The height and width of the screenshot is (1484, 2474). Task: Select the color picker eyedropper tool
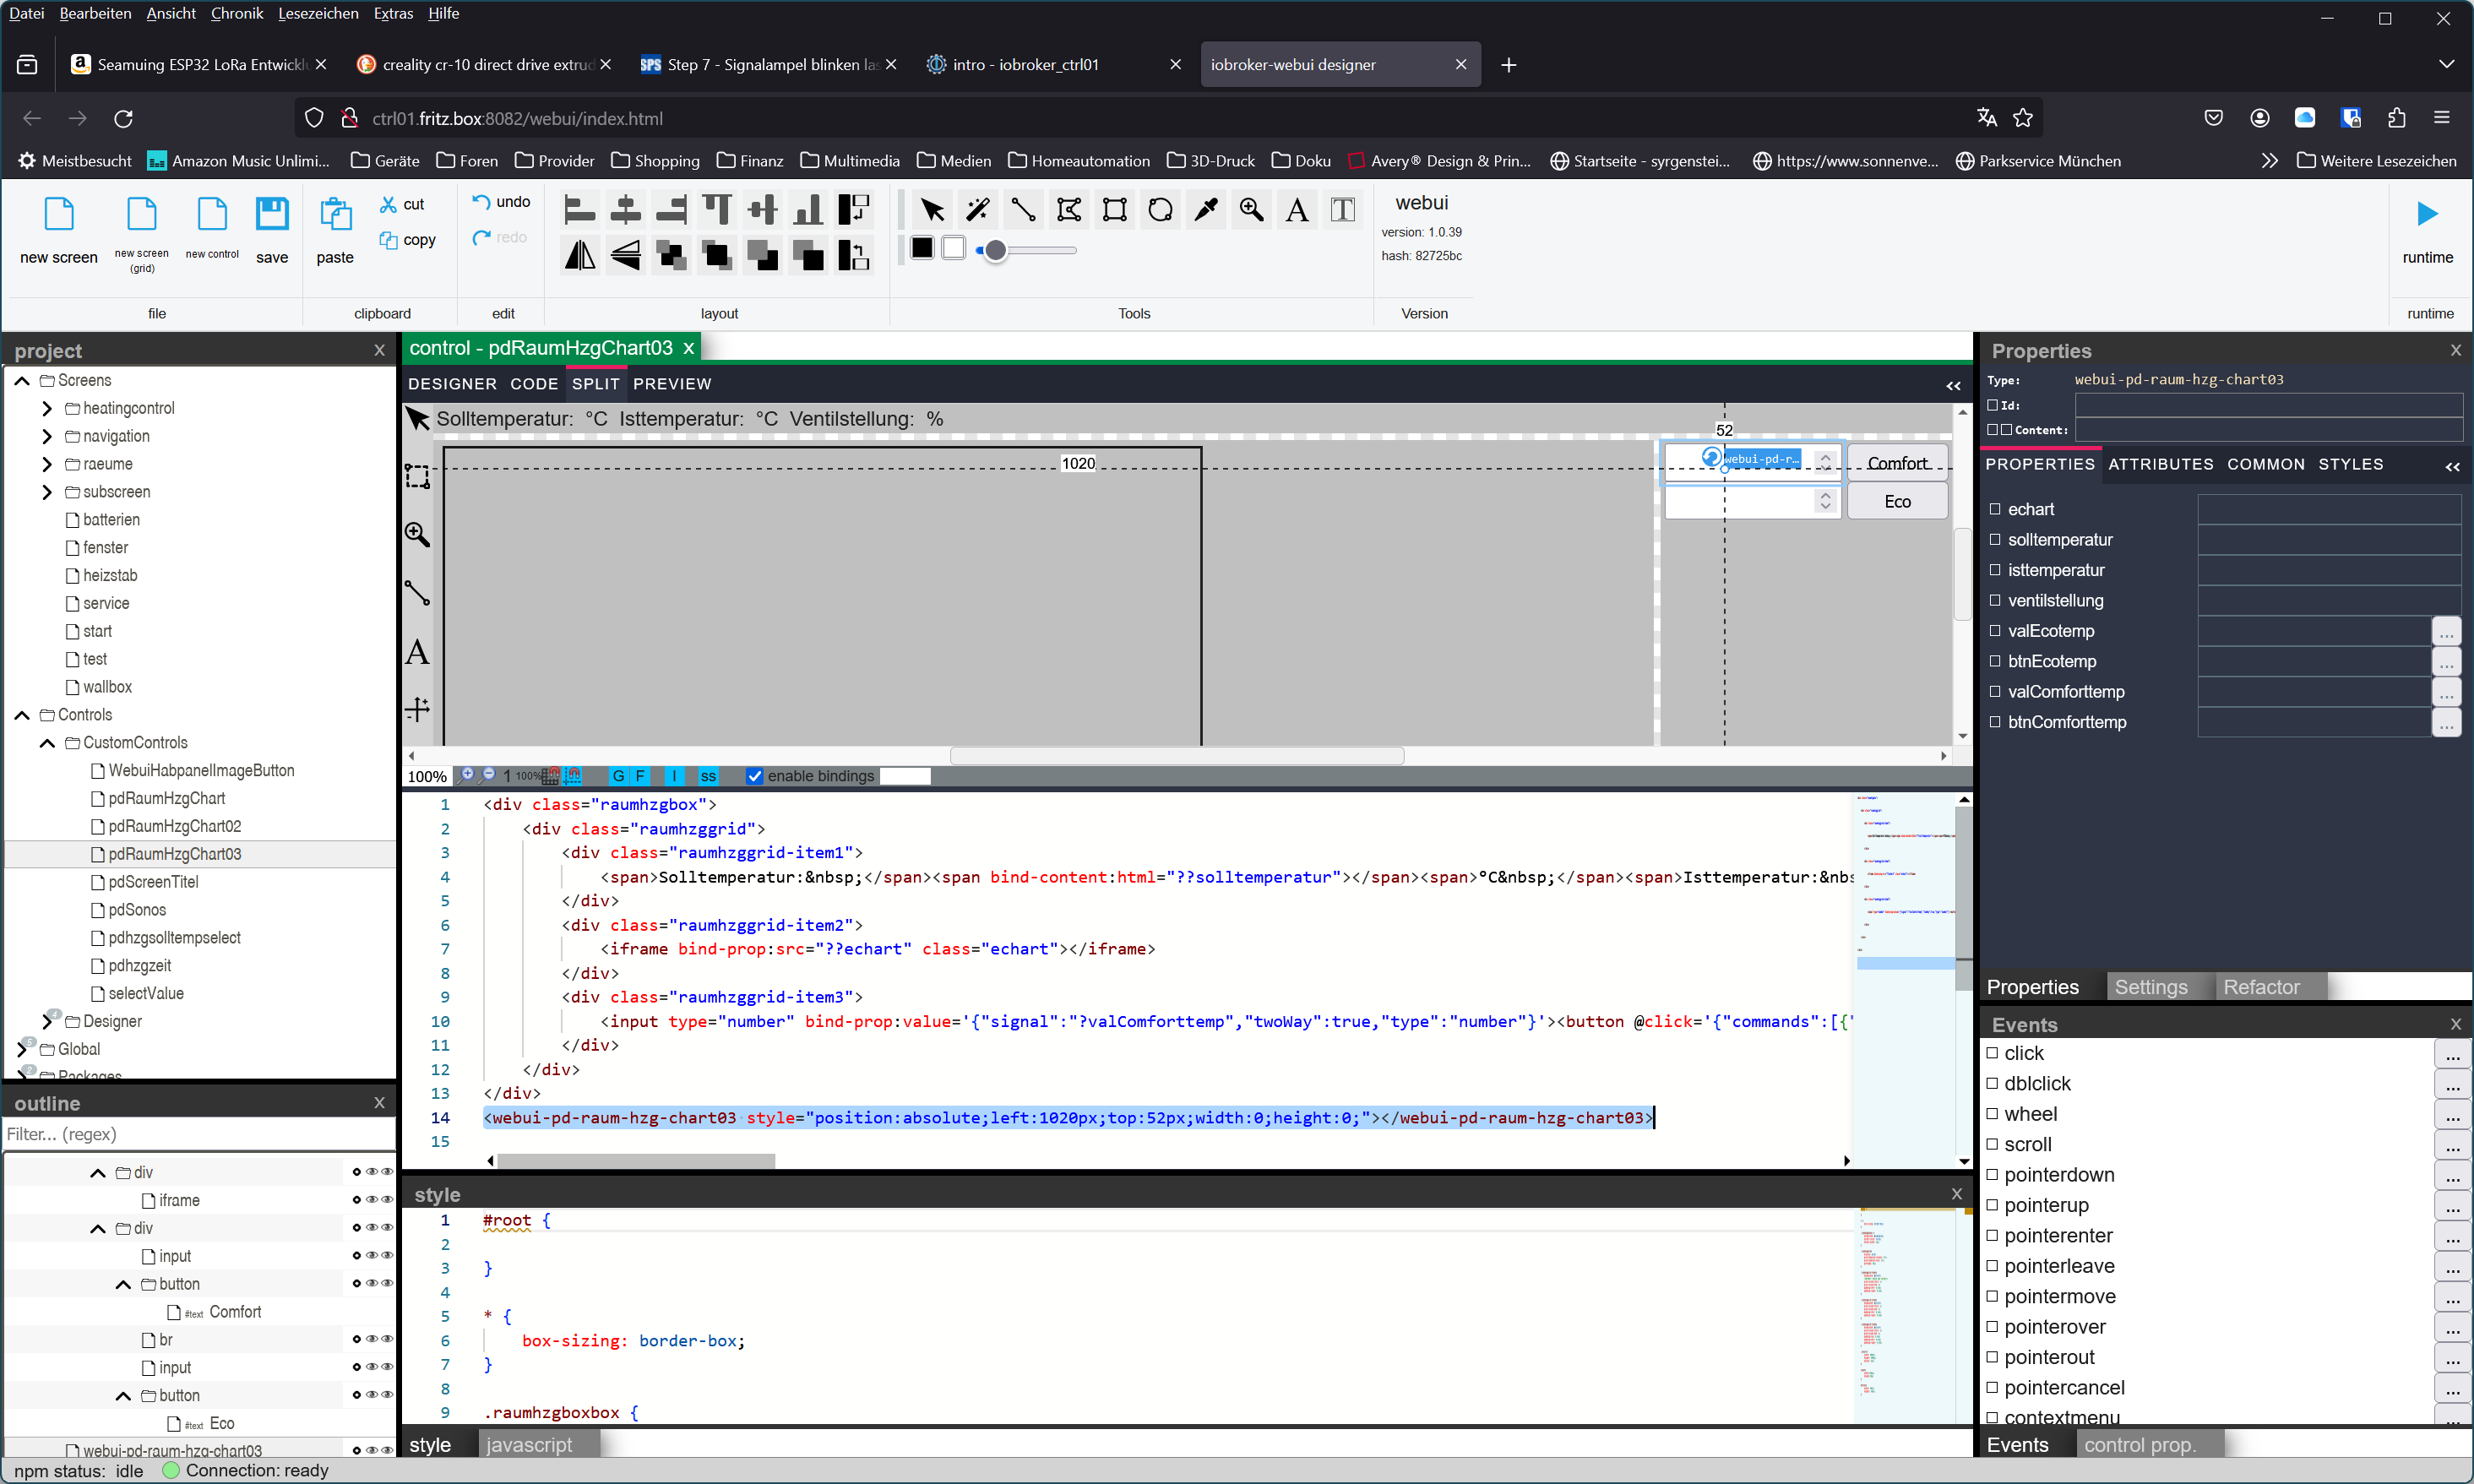[1206, 209]
